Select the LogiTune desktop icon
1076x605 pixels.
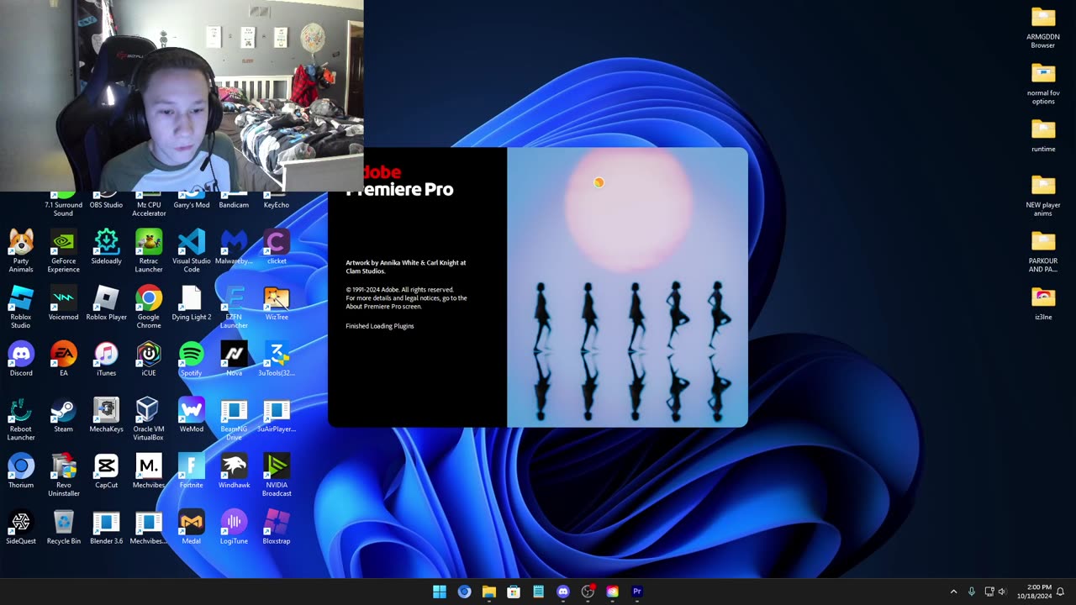tap(234, 527)
